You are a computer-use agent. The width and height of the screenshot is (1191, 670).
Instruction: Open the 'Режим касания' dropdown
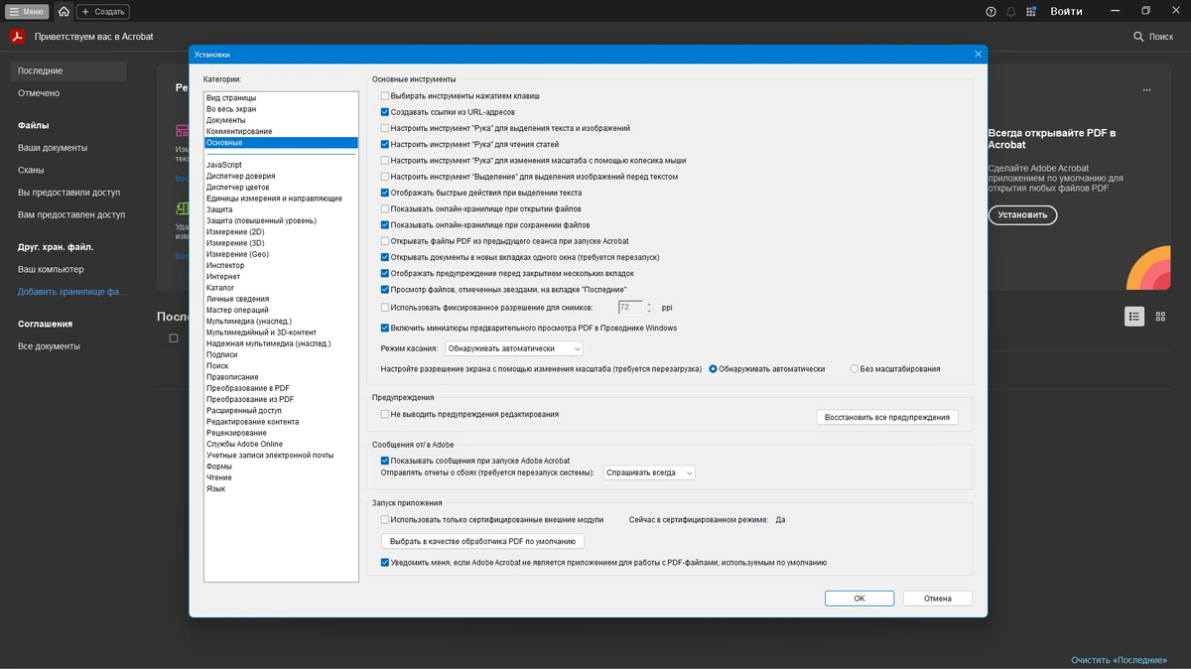(513, 348)
